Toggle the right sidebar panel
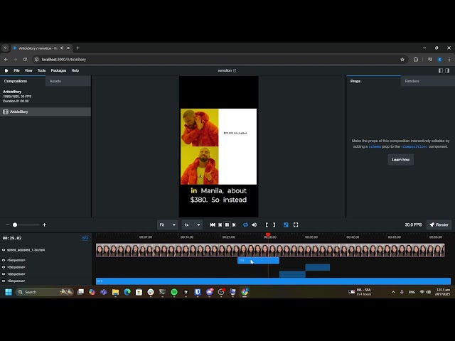The image size is (455, 341). (x=447, y=70)
